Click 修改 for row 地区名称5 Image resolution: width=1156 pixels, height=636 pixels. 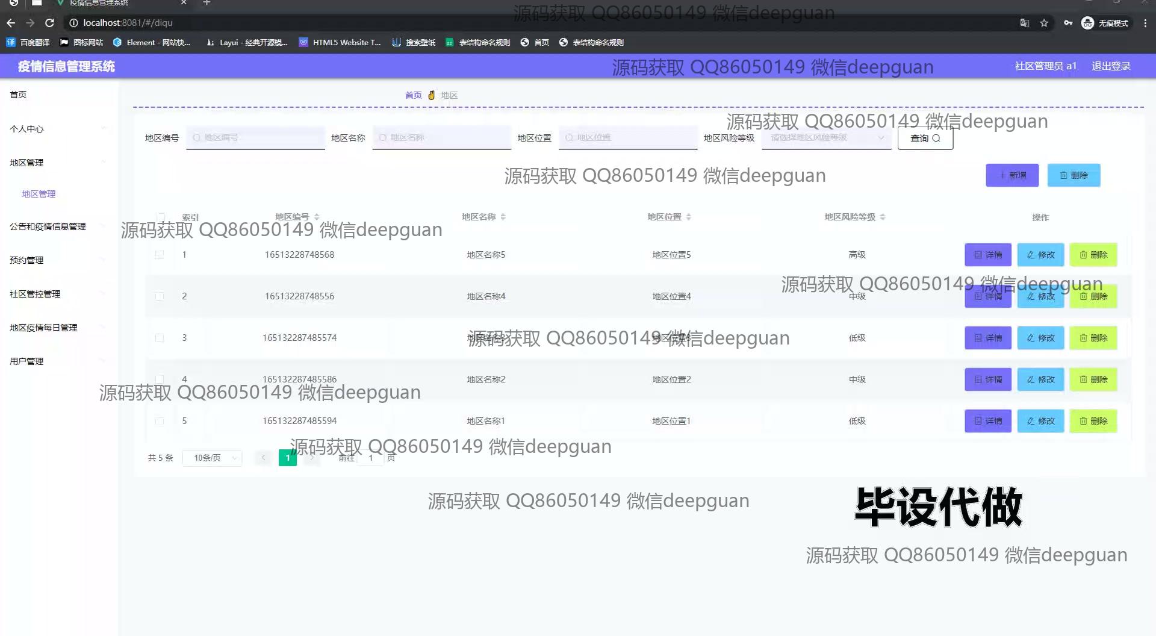coord(1040,255)
